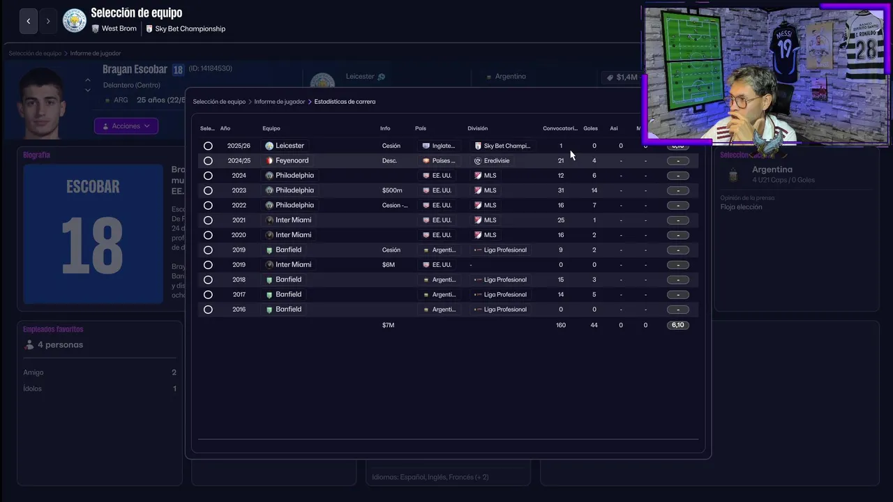Select the 2021 Inter Miami radio button

208,220
